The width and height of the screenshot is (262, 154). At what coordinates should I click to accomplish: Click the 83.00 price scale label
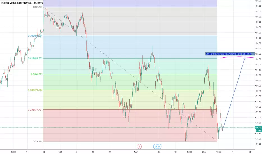[259, 54]
